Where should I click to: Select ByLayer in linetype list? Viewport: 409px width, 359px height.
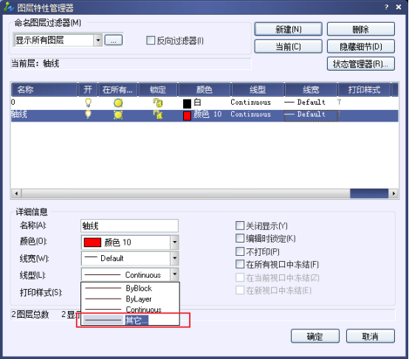coord(130,299)
